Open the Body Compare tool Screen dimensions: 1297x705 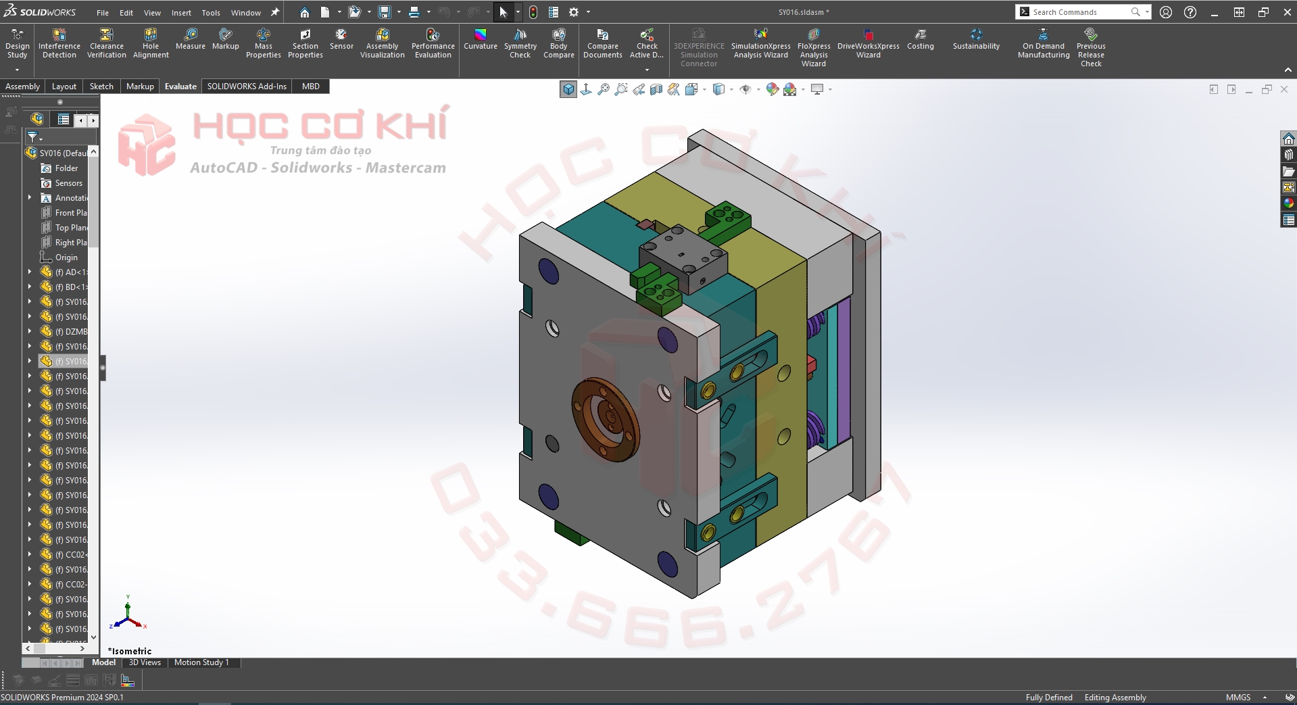coord(559,44)
